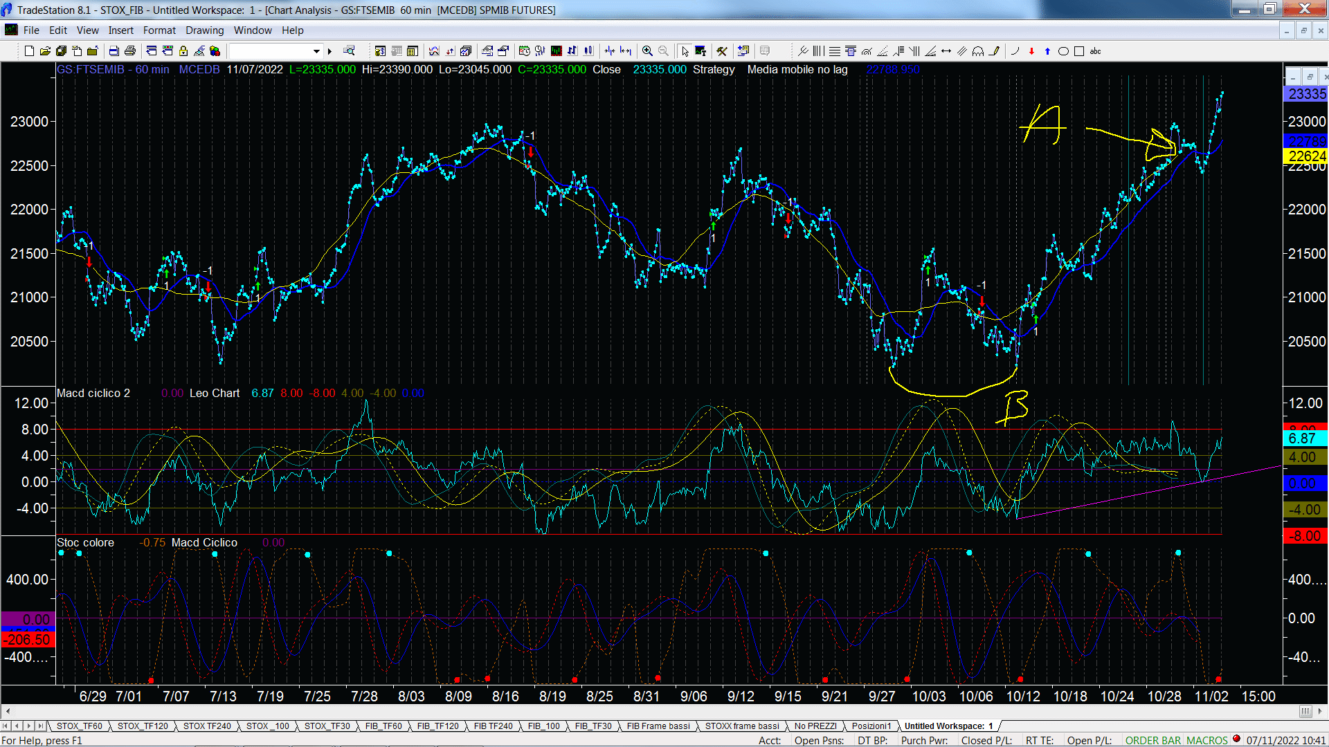
Task: Open the Insert menu
Action: click(x=121, y=30)
